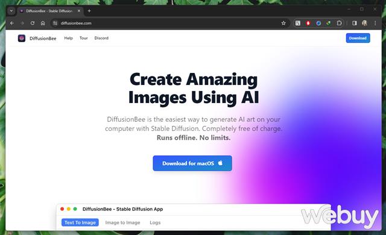Open the profile avatar menu

364,23
